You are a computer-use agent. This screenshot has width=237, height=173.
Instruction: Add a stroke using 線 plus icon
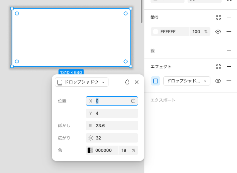(x=229, y=50)
